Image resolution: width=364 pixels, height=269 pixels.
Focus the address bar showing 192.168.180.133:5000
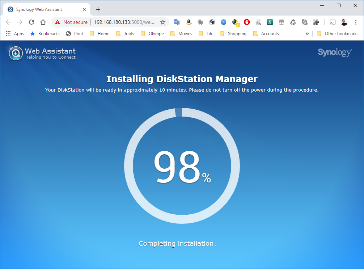click(124, 22)
